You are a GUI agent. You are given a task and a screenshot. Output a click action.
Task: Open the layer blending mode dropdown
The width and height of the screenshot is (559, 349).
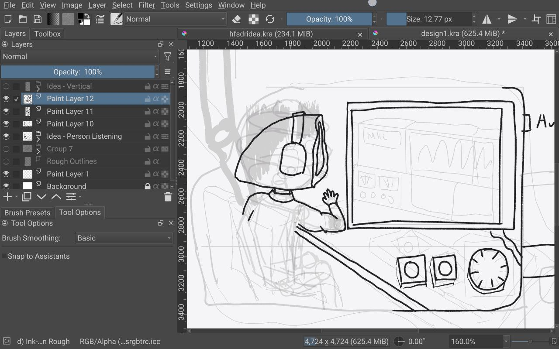(x=80, y=57)
